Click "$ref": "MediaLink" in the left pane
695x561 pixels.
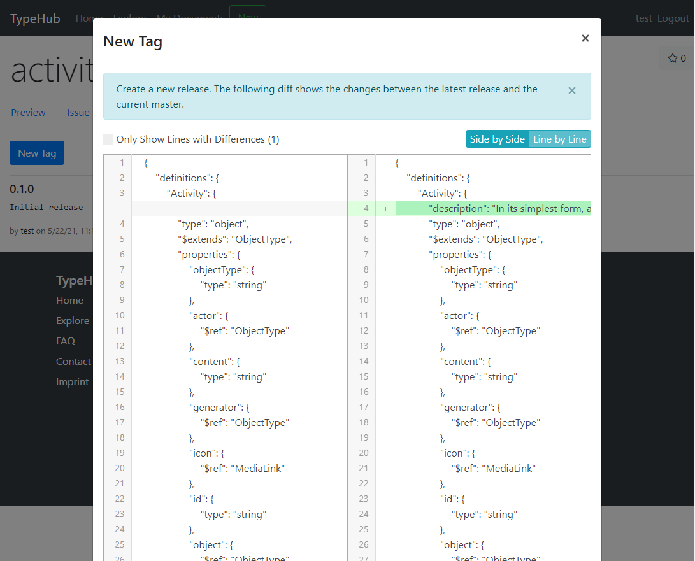(243, 469)
